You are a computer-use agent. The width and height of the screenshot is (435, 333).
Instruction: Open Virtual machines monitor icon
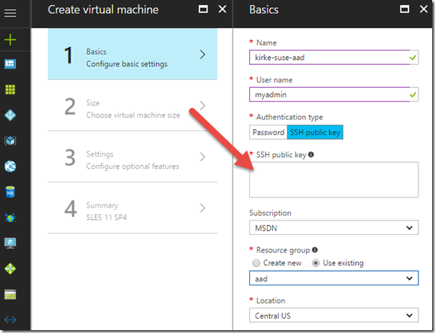click(x=10, y=243)
